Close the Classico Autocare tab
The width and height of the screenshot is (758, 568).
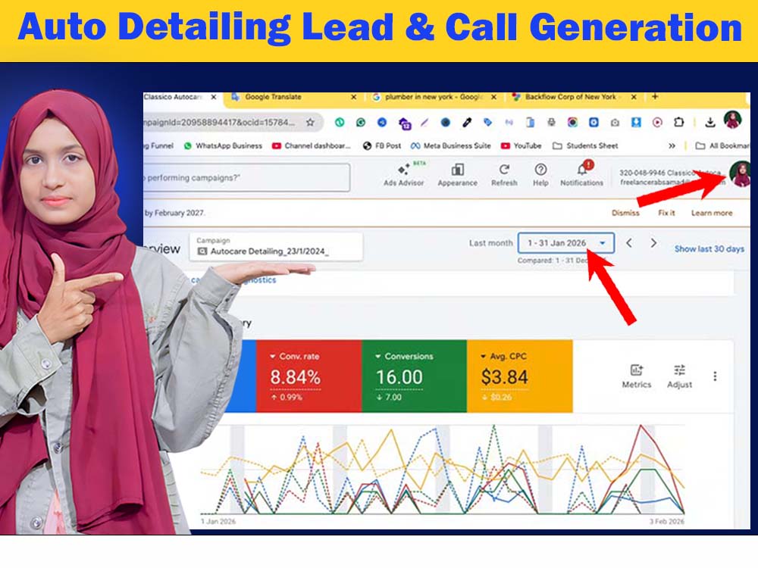[213, 97]
